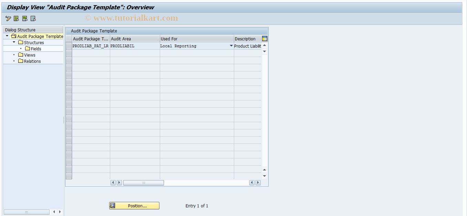Click table vertical scroll up arrow at top
This screenshot has height=216, width=467.
pyautogui.click(x=264, y=45)
